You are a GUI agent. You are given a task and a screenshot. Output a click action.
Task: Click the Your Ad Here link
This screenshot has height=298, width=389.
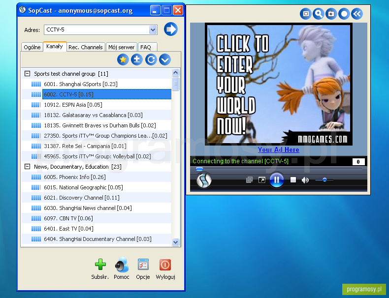[278, 149]
